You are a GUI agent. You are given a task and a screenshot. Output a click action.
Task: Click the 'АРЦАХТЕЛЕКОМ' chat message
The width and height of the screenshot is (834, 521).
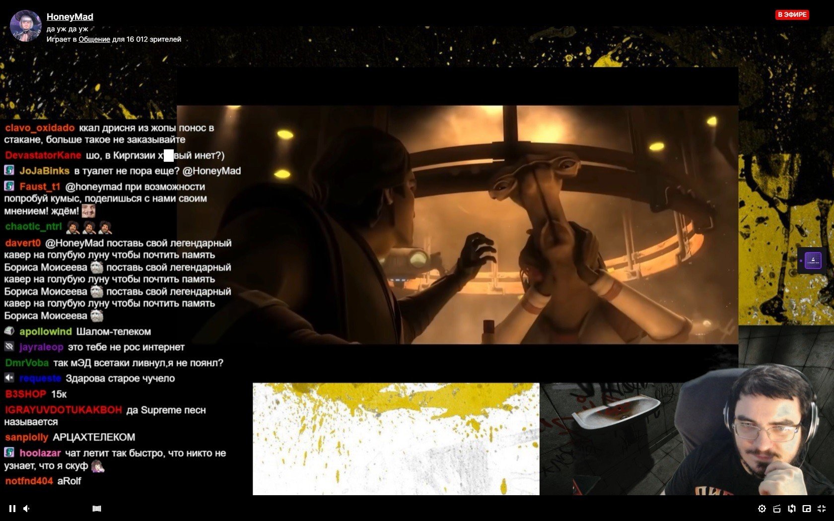pos(94,437)
